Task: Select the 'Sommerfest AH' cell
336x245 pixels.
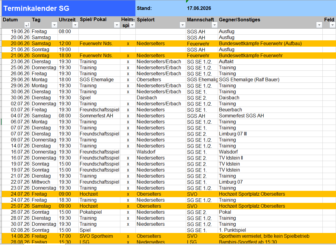Action: 100,116
